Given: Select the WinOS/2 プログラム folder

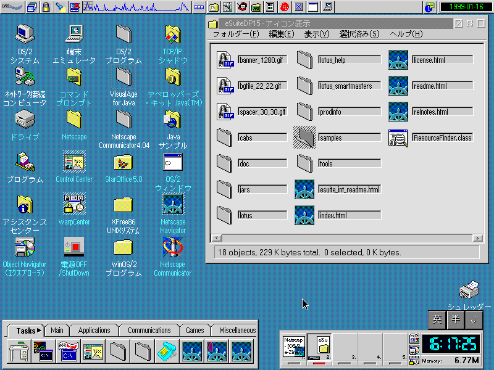Looking at the screenshot, I should coord(124,248).
